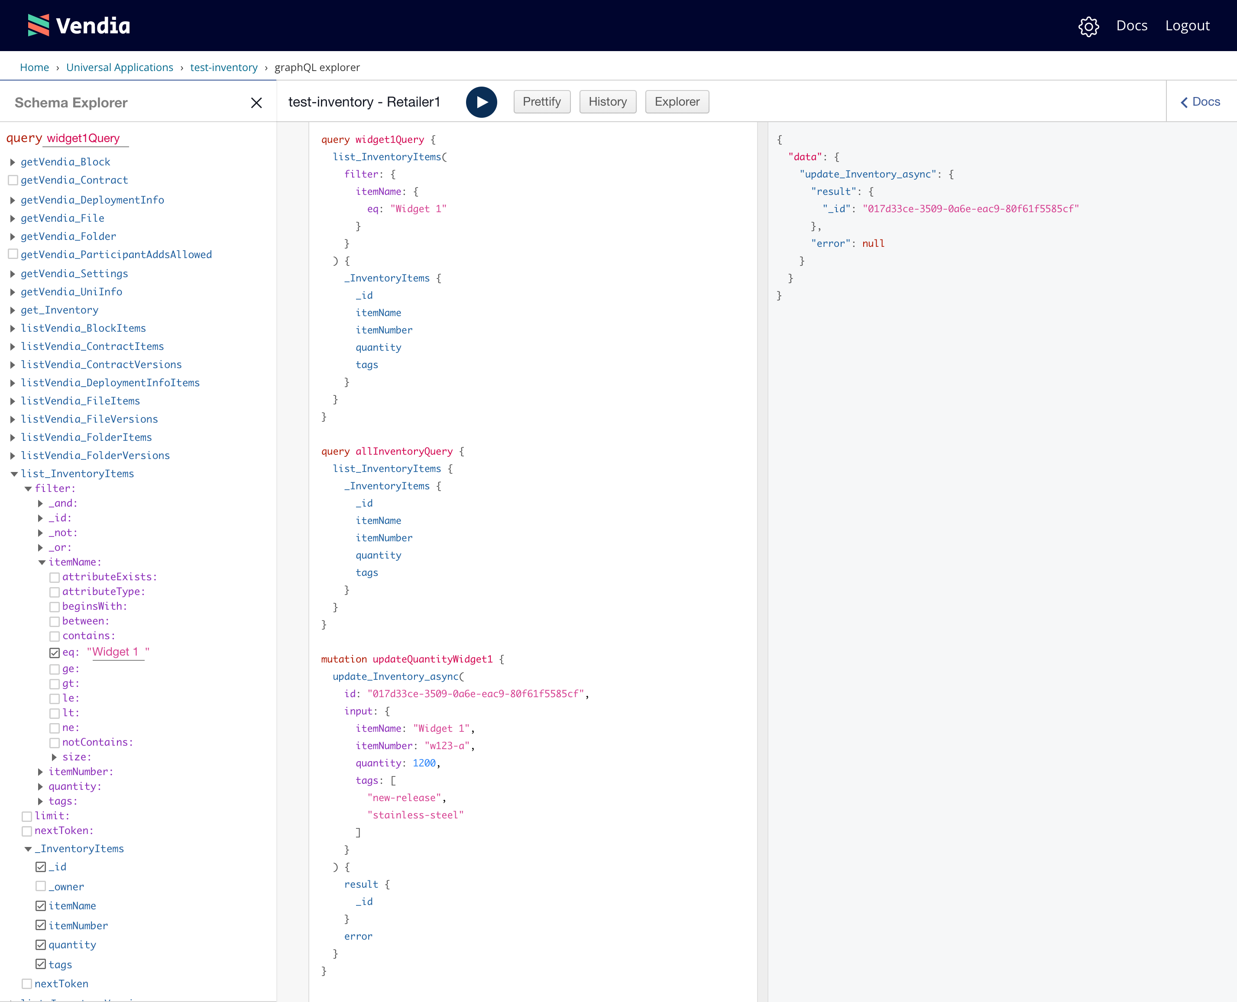This screenshot has width=1237, height=1002.
Task: Expand tags: filter node
Action: coord(40,802)
